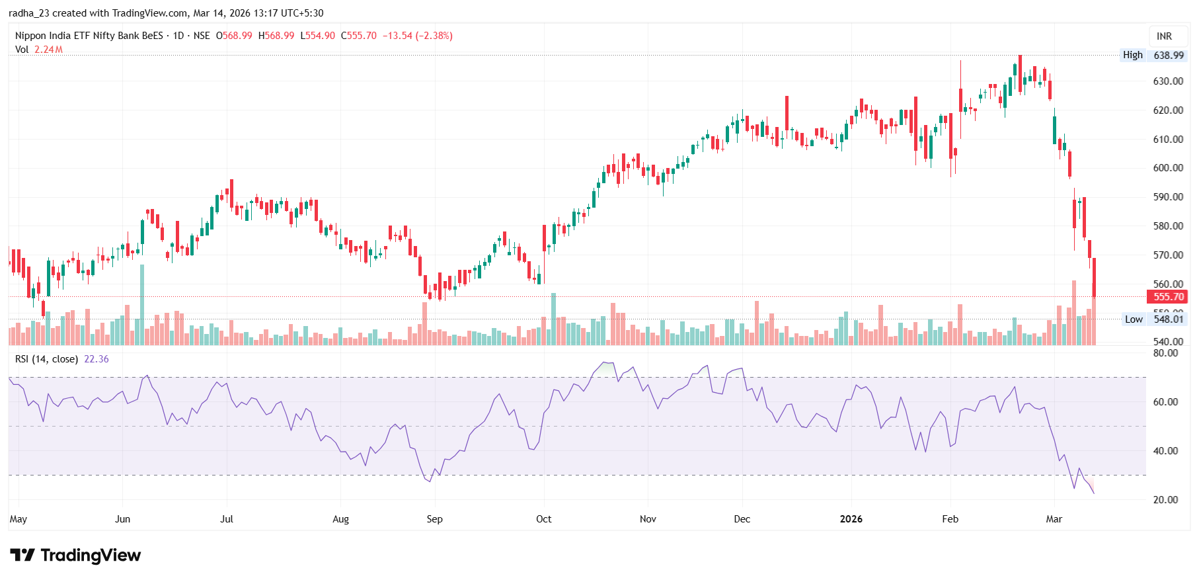The image size is (1199, 580).
Task: Click the 570.00 price axis label
Action: coord(1169,255)
